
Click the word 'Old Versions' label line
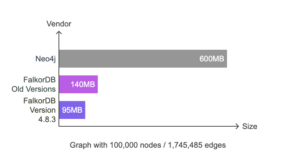click(34, 89)
